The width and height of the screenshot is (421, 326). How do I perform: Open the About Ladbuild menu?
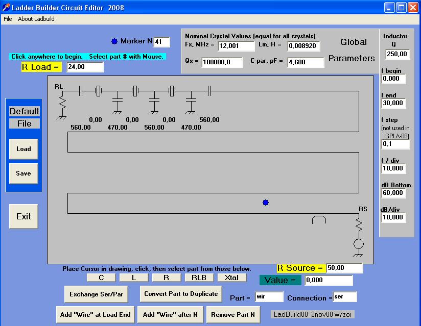(36, 19)
